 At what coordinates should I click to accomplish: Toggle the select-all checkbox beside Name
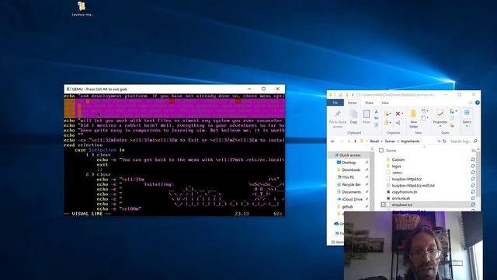click(381, 150)
